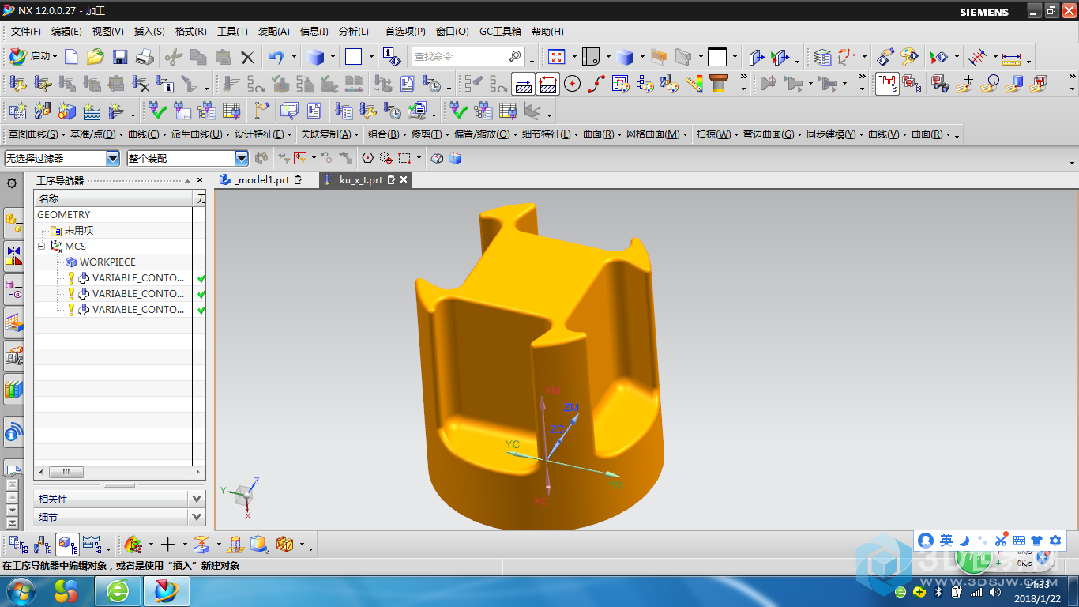Undo the last action
The width and height of the screenshot is (1079, 607).
tap(276, 57)
